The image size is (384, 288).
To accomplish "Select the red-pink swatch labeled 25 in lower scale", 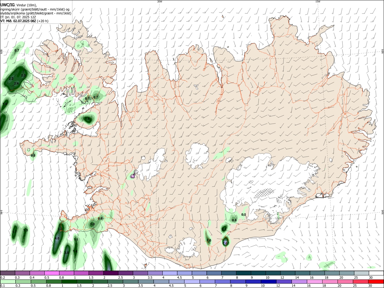I will [361, 281].
